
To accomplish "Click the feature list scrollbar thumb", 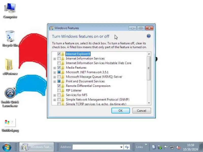I will click(x=149, y=68).
